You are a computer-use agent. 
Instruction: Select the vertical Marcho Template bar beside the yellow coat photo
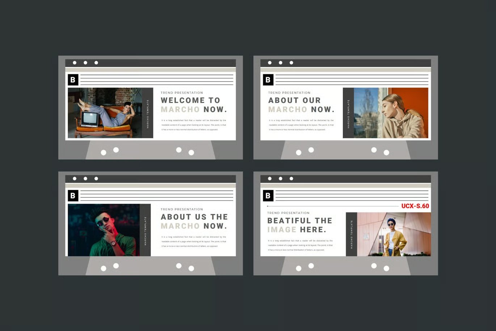[x=352, y=234]
